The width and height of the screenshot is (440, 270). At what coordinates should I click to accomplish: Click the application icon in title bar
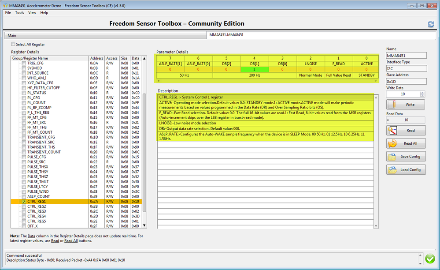coord(6,6)
